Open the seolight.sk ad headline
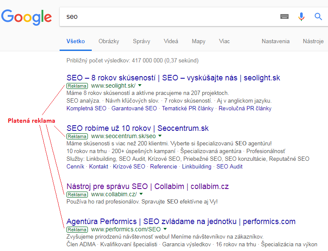The width and height of the screenshot is (328, 251). click(173, 78)
